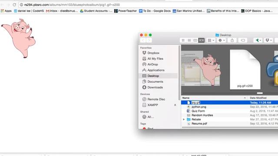Switch Finder to icon view
Screen dimensions: 278x156
(x=183, y=40)
